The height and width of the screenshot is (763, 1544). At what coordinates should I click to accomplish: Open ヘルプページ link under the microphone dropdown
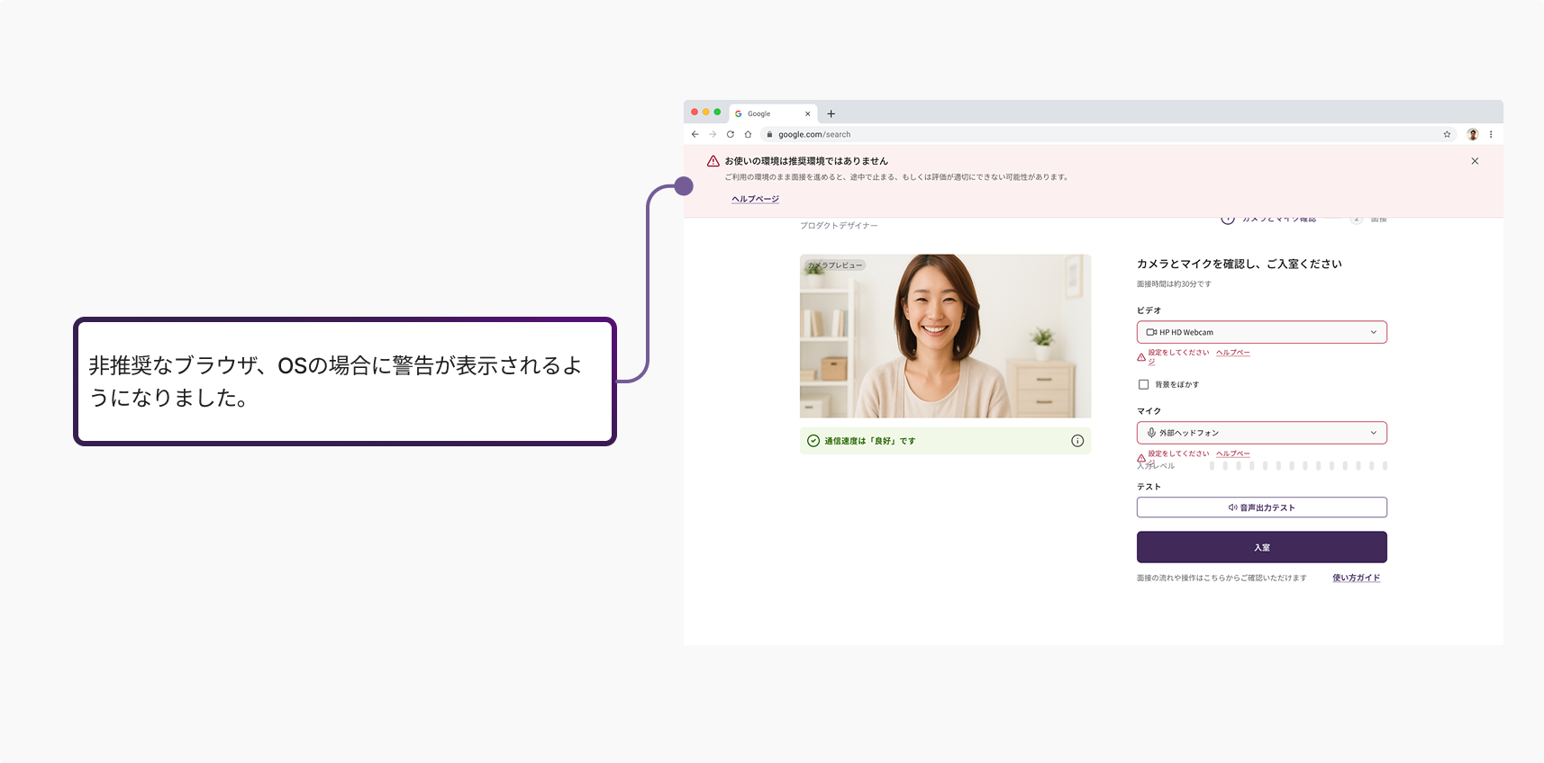(1233, 453)
